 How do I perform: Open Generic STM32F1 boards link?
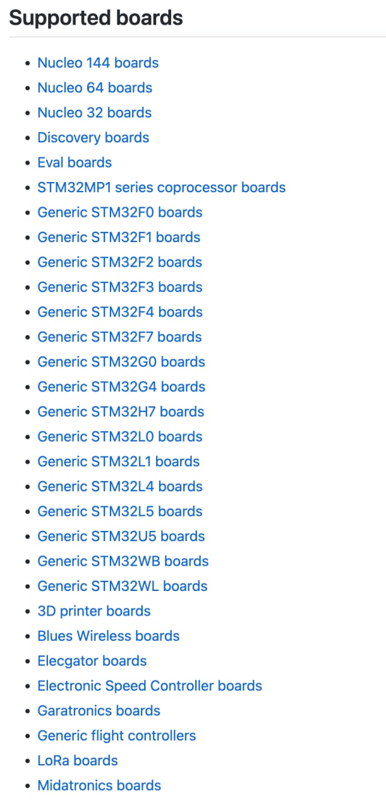pos(119,238)
